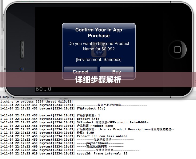This screenshot has width=196, height=159.
Task: Select the '发送购买请求' log line
Action: click(67, 140)
